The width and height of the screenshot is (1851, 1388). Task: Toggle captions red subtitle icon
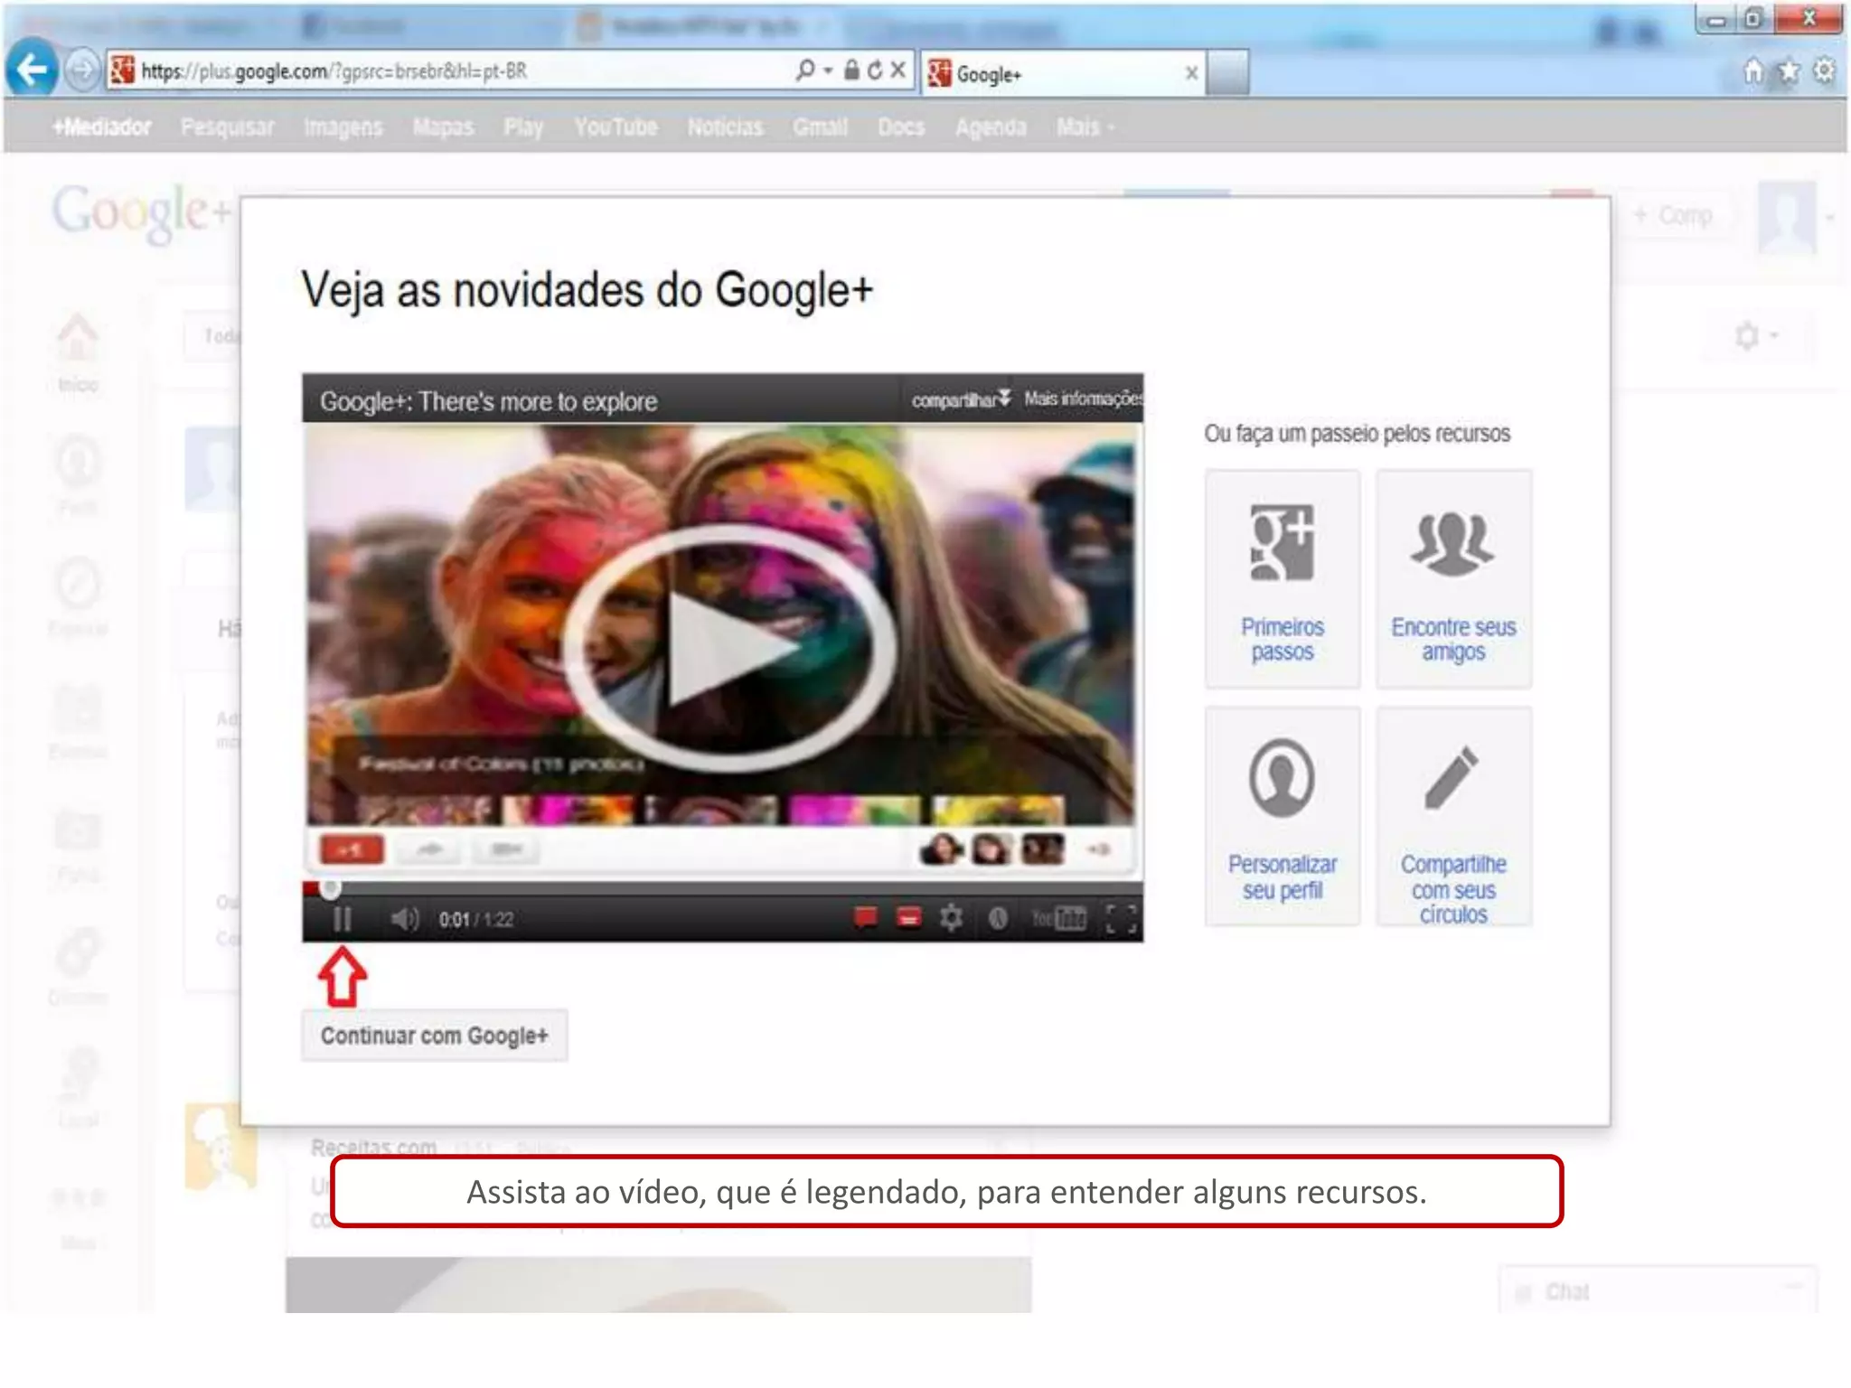click(908, 918)
